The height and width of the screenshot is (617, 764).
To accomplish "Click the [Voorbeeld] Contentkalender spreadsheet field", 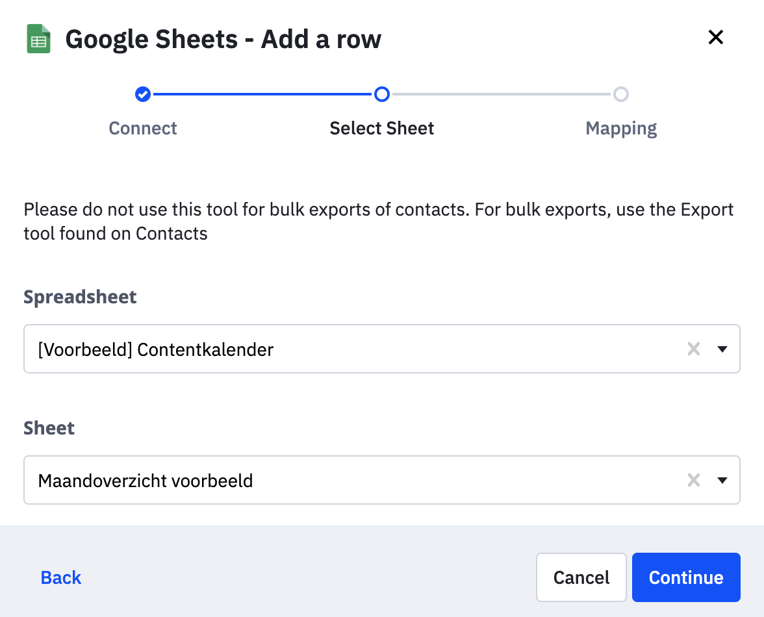I will coord(382,349).
